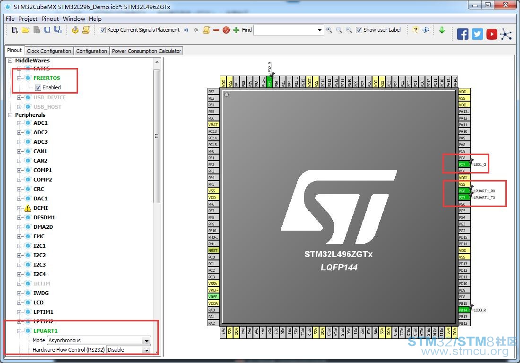This screenshot has width=520, height=363.
Task: Click the green plus icon before Find
Action: [x=236, y=30]
